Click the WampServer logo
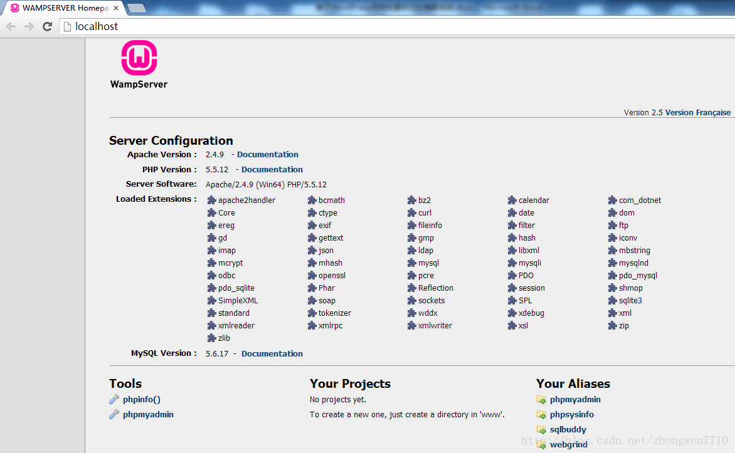Viewport: 735px width, 453px height. (139, 65)
